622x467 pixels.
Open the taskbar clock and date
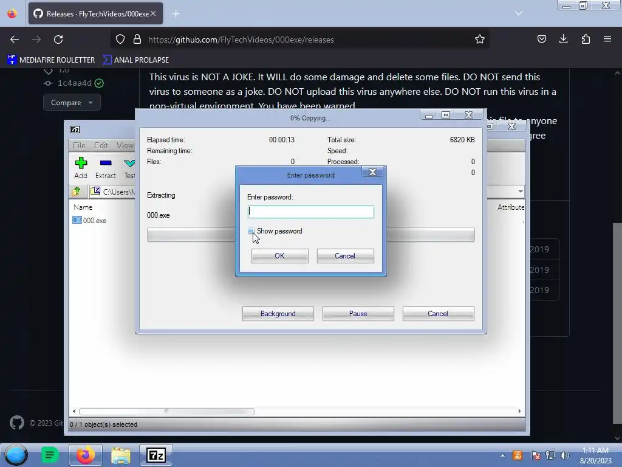pyautogui.click(x=595, y=455)
